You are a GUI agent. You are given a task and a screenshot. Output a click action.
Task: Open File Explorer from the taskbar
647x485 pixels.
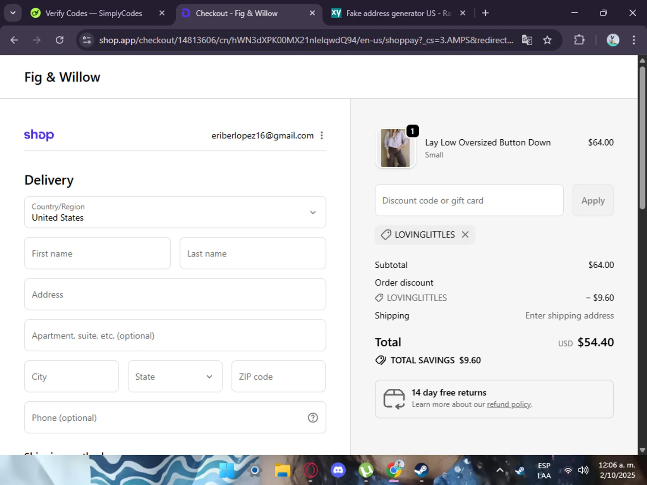283,470
